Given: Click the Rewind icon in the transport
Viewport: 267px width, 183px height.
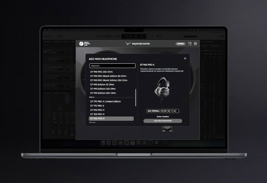Looking at the screenshot, I should (x=97, y=36).
